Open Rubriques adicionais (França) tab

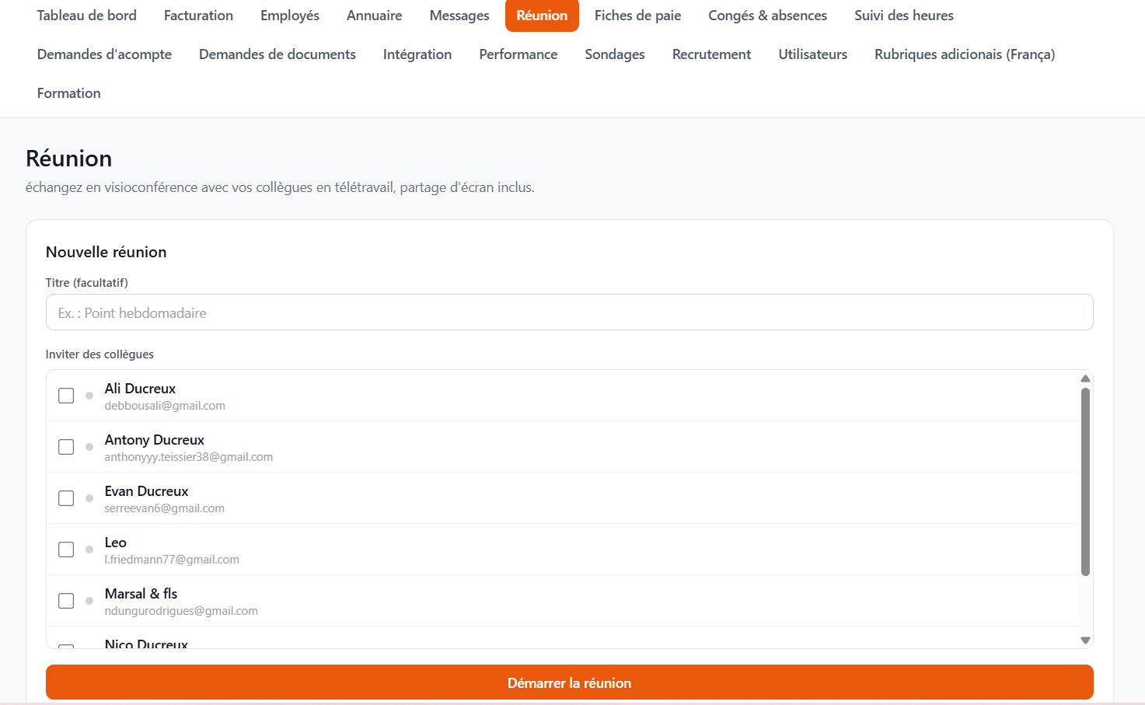[965, 54]
